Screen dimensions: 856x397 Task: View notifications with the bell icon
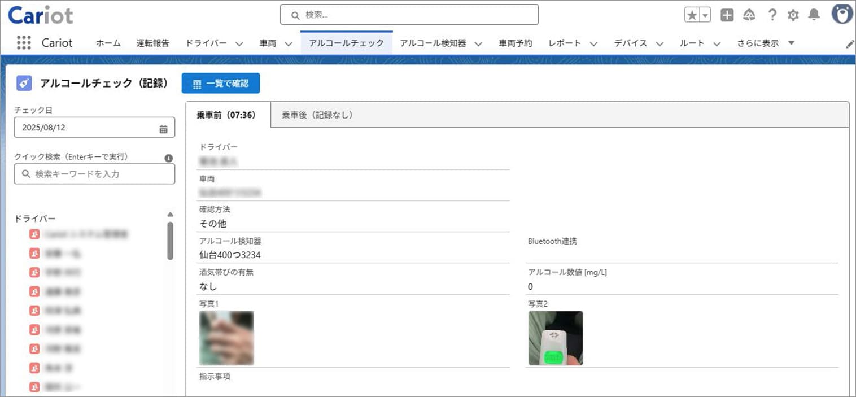pyautogui.click(x=814, y=15)
